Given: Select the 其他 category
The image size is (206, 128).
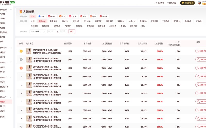Looking at the screenshot, I should (143, 26).
